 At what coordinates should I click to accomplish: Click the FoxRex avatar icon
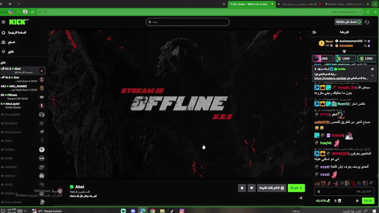(42, 150)
